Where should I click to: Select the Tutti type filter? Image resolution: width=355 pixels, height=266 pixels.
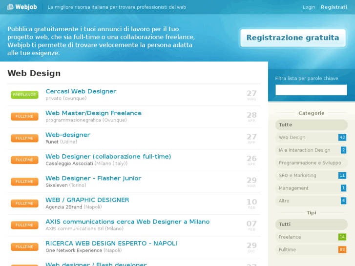[312, 225]
